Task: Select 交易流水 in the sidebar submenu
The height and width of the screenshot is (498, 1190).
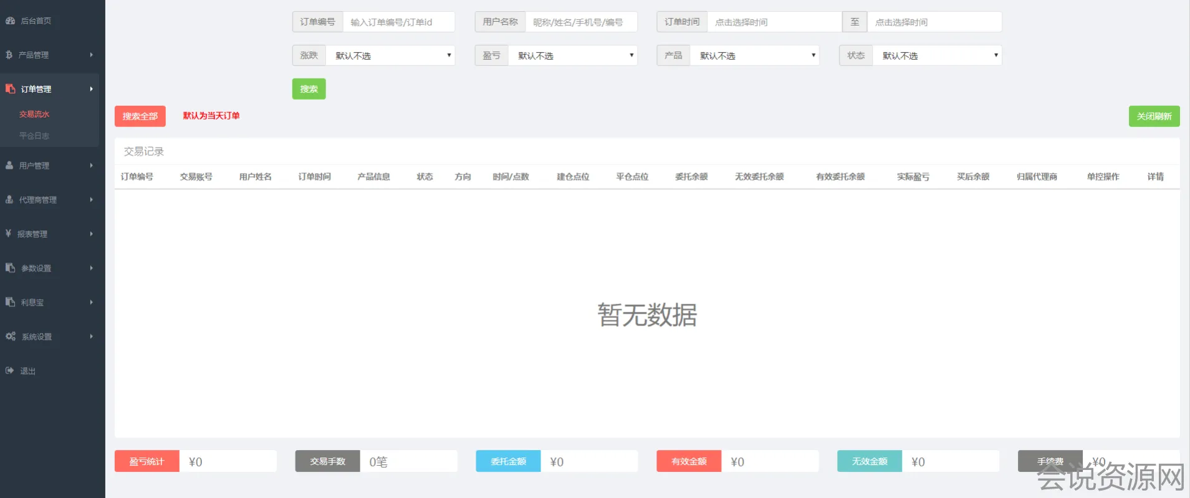Action: pos(34,115)
